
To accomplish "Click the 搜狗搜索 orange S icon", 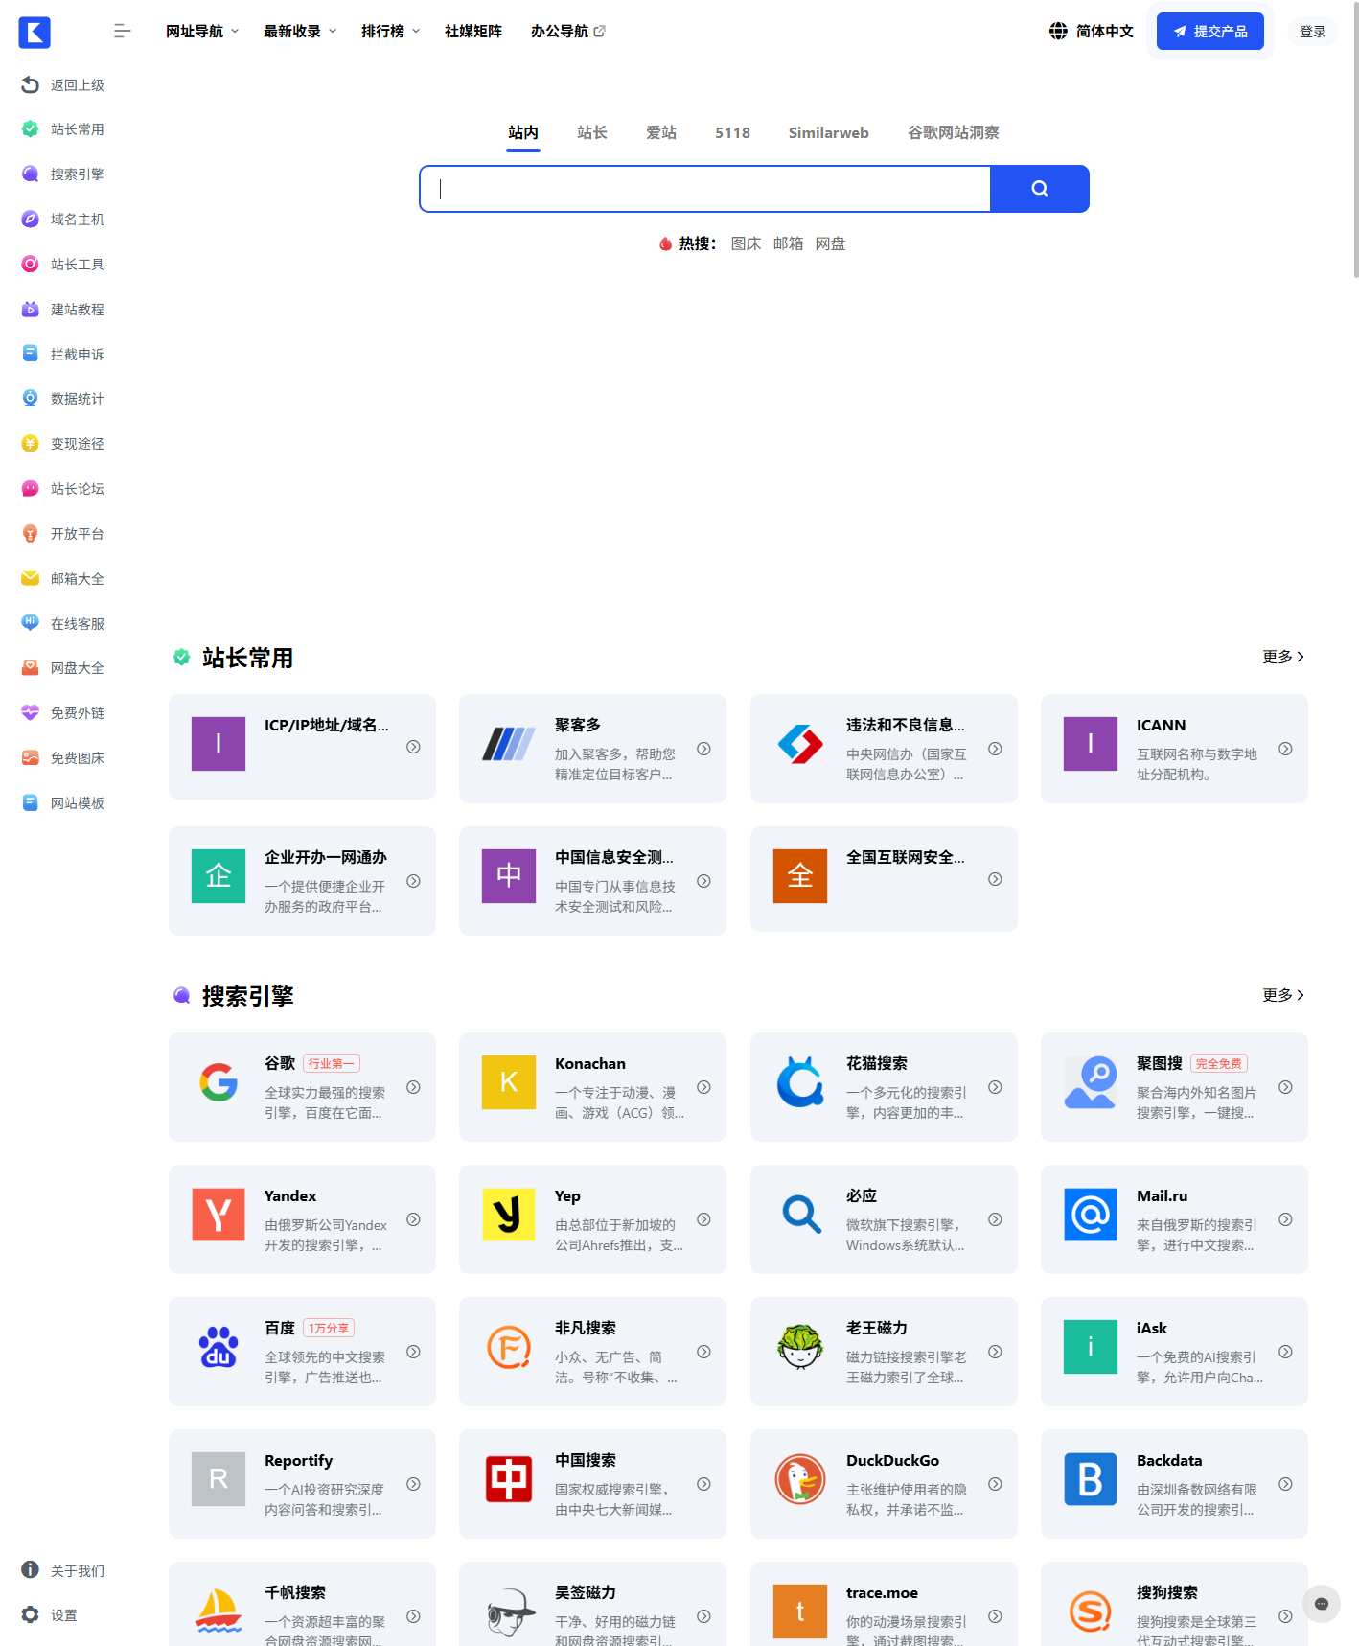I will 1091,1611.
